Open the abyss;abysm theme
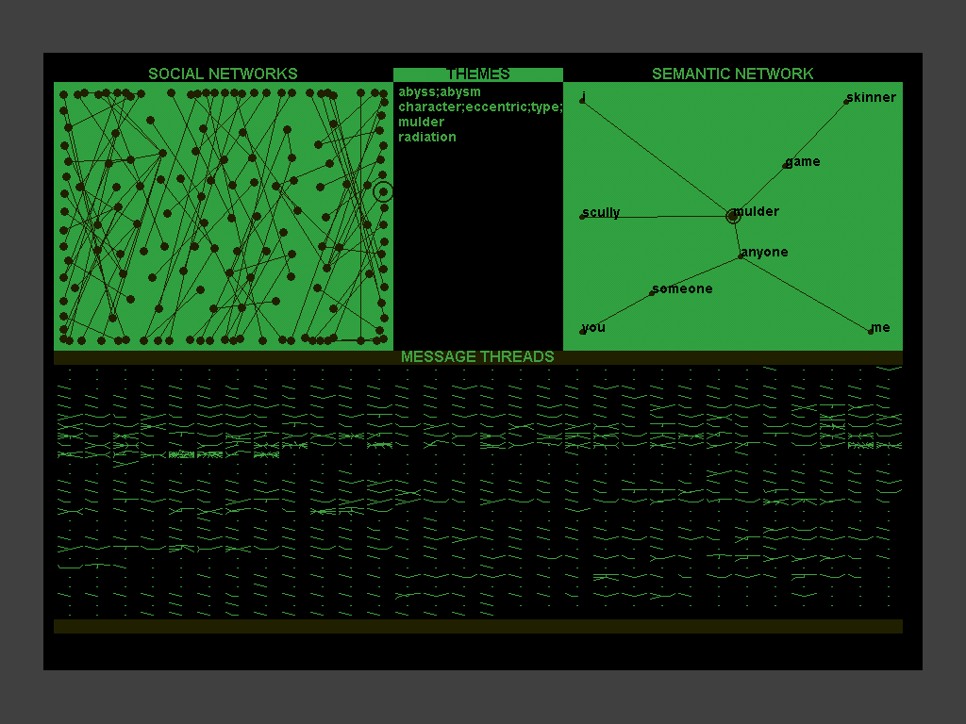This screenshot has height=724, width=966. point(441,91)
